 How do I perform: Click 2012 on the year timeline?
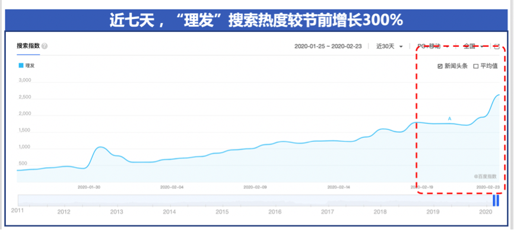pyautogui.click(x=64, y=212)
